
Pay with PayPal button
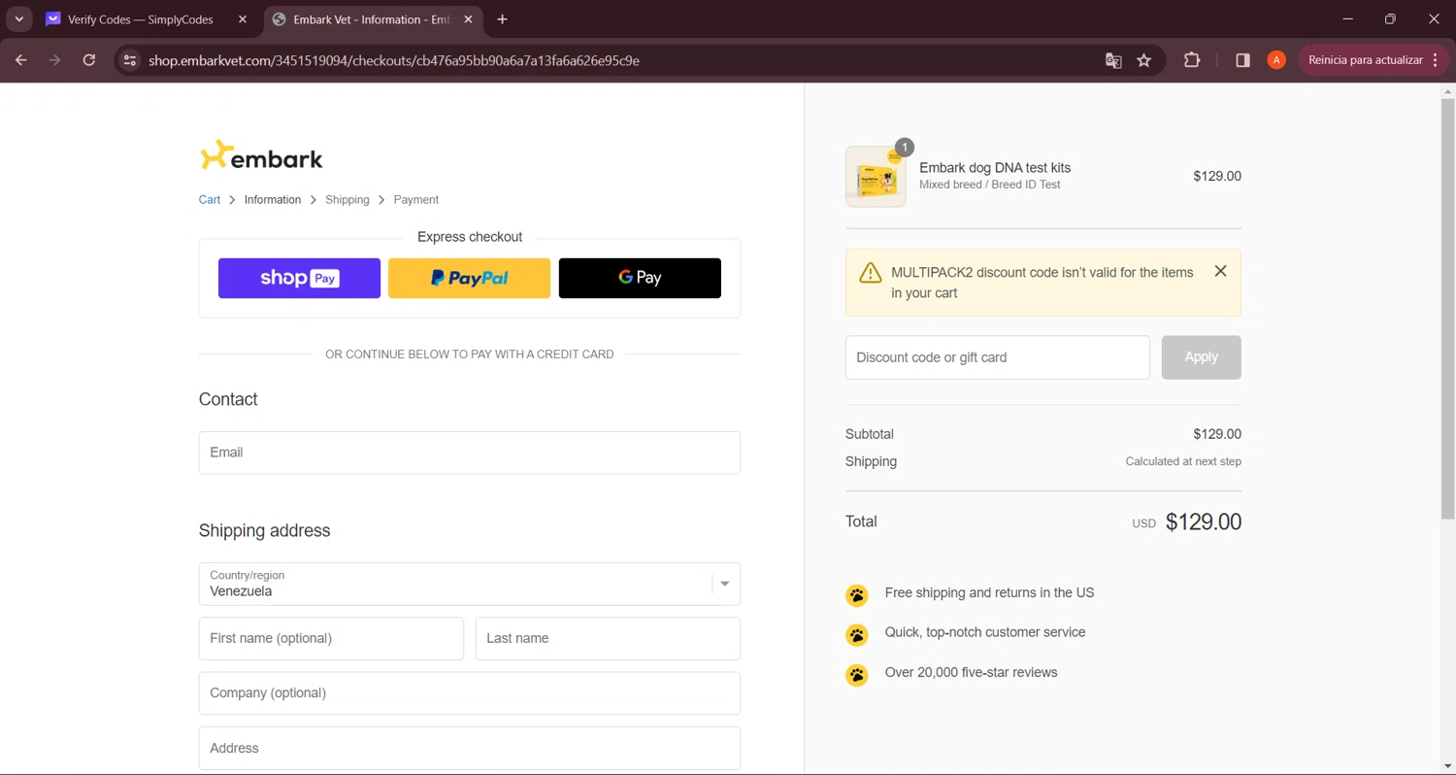coord(469,278)
